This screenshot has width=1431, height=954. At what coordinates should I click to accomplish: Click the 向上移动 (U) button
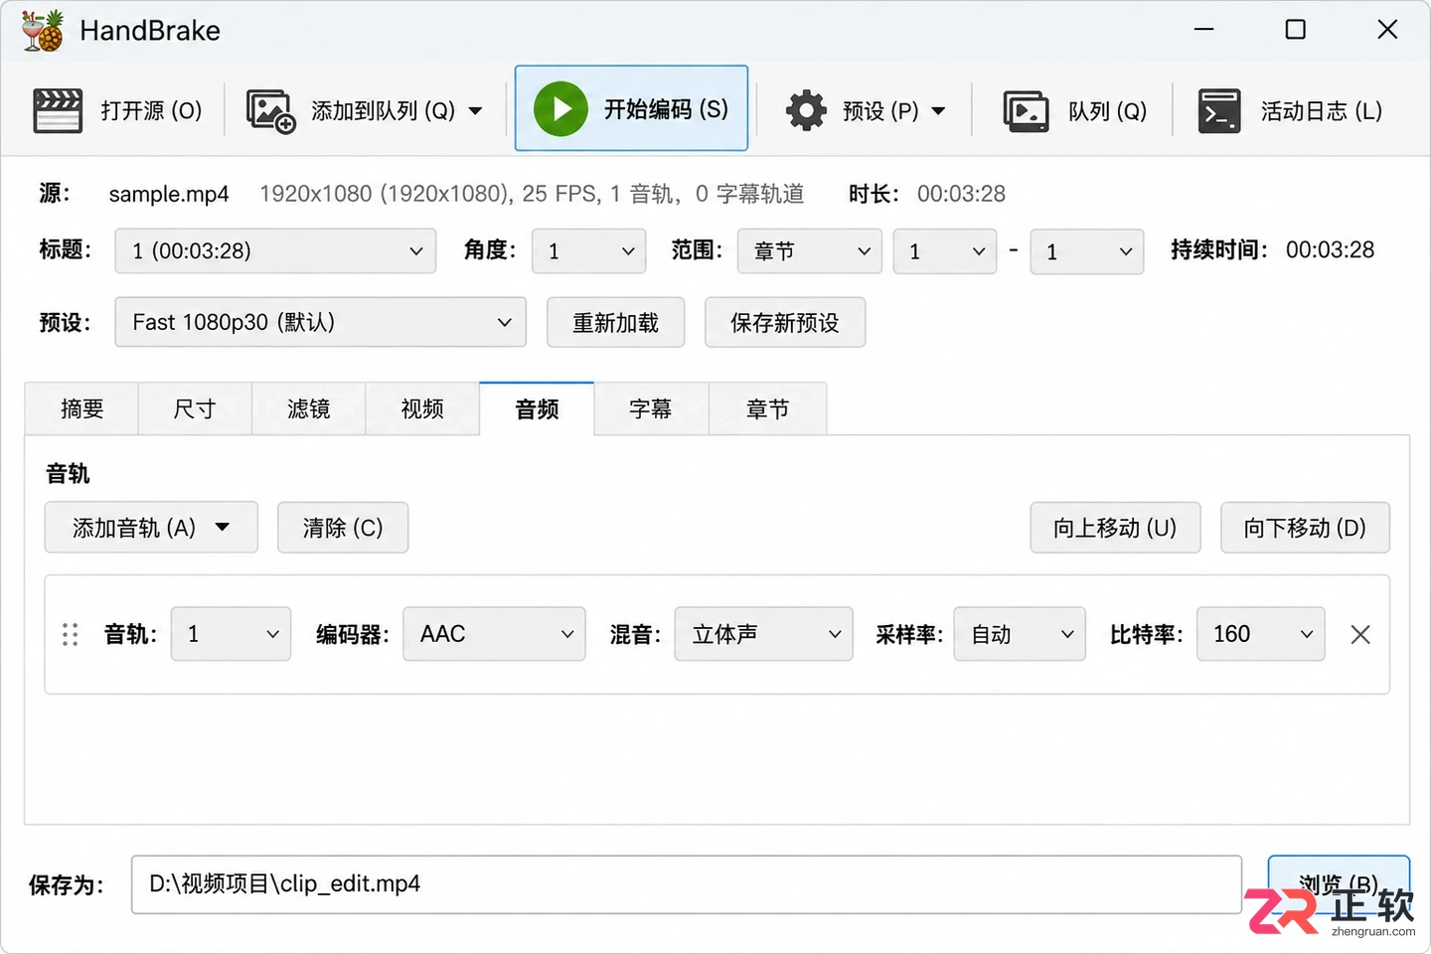[1115, 528]
